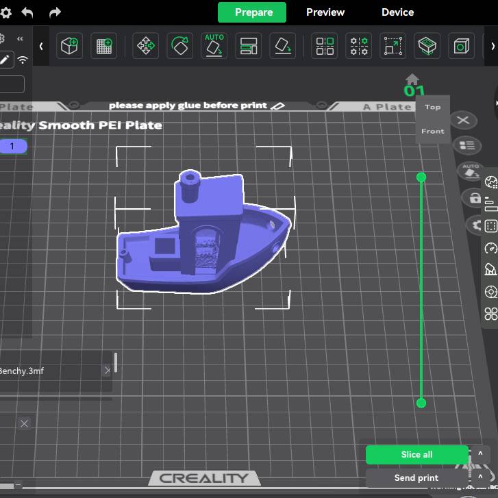Click the scrollbar beside Benchy.3mf
The height and width of the screenshot is (498, 498).
pos(116,362)
